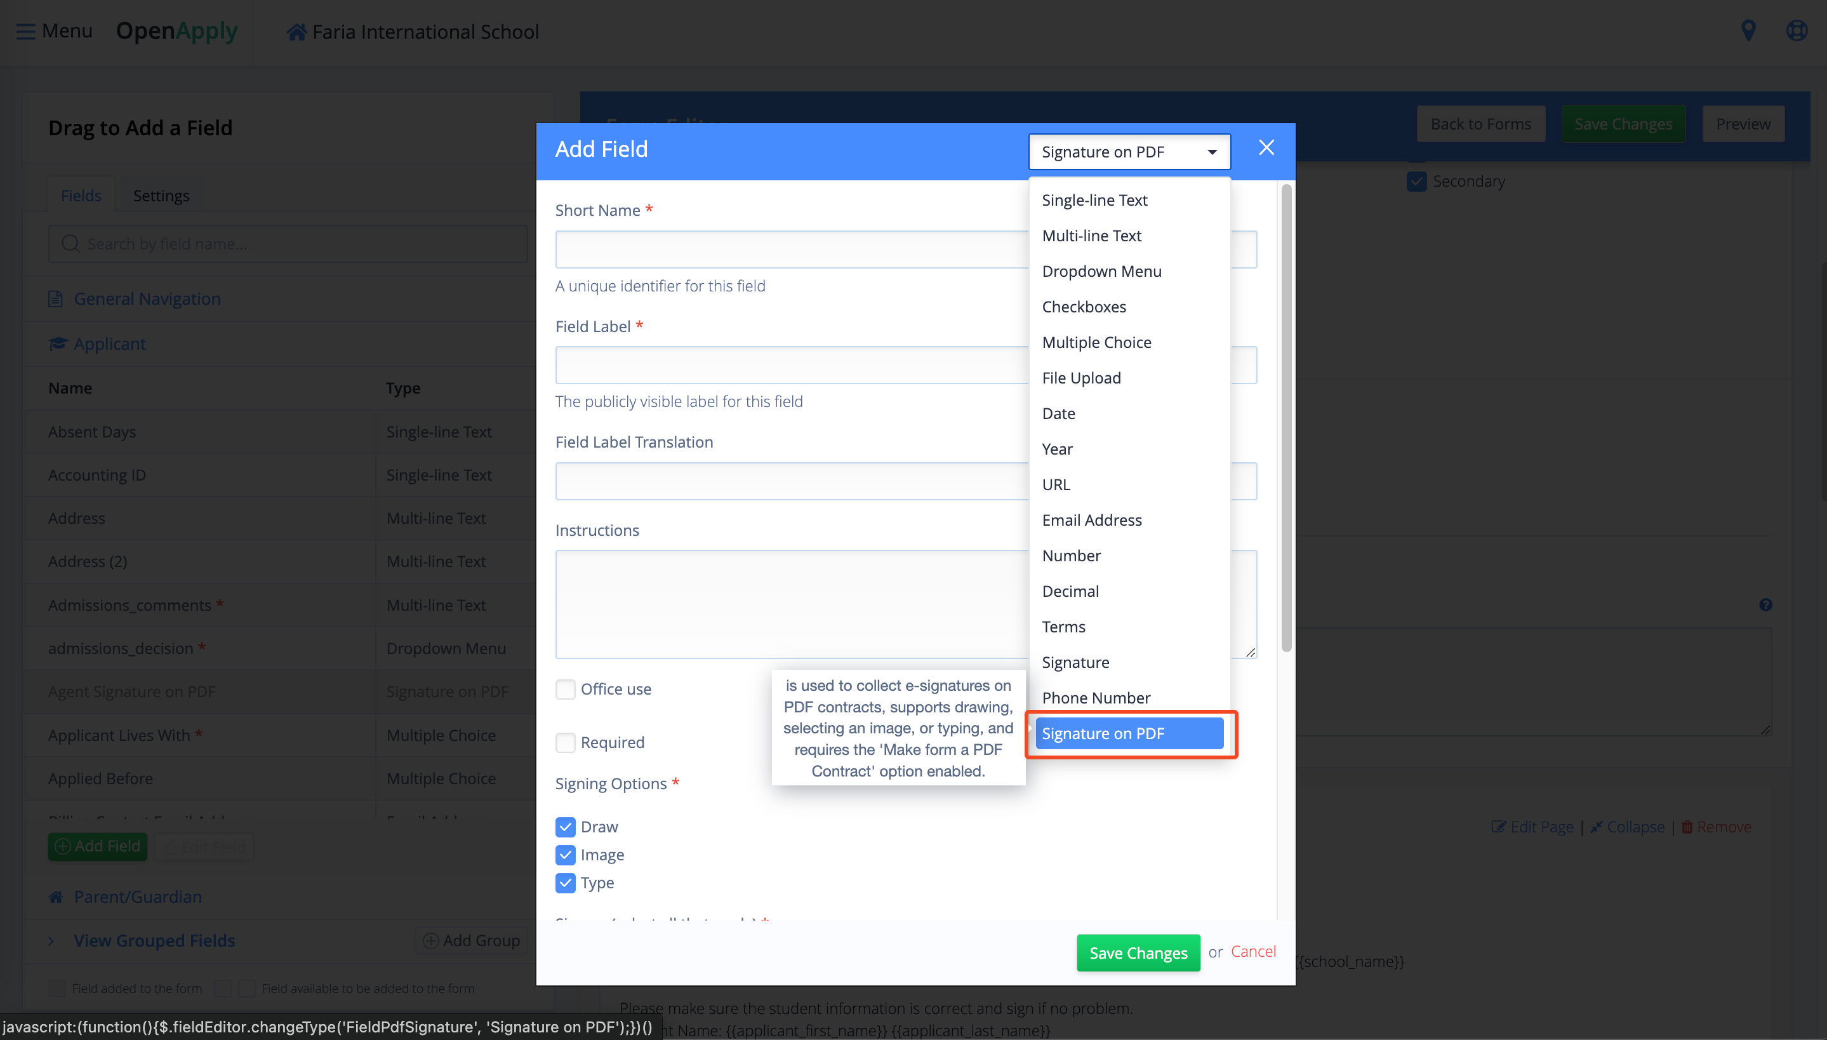1827x1040 pixels.
Task: Check the Required checkbox
Action: (x=566, y=742)
